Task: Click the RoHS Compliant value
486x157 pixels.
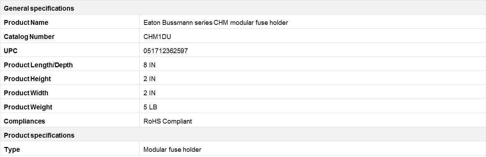Action: pos(168,121)
